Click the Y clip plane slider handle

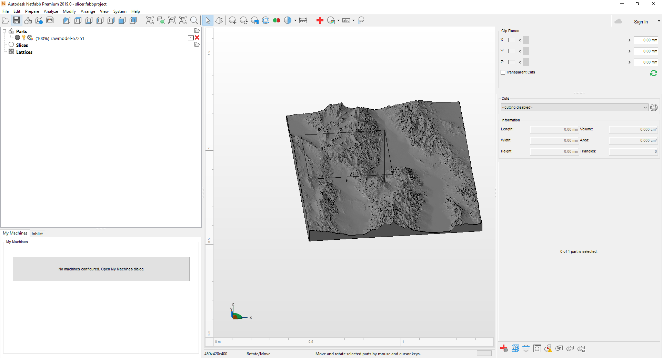pyautogui.click(x=526, y=51)
